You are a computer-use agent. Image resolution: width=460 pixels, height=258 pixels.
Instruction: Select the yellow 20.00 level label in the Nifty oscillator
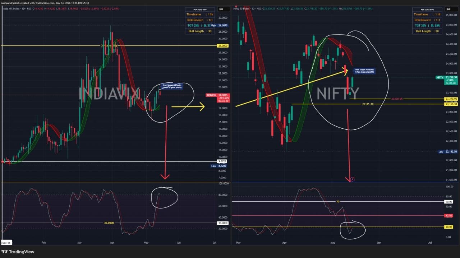click(x=449, y=227)
